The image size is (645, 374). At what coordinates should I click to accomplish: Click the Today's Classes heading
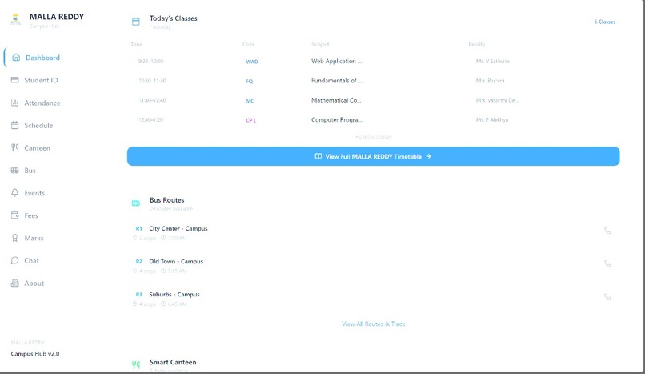(173, 18)
